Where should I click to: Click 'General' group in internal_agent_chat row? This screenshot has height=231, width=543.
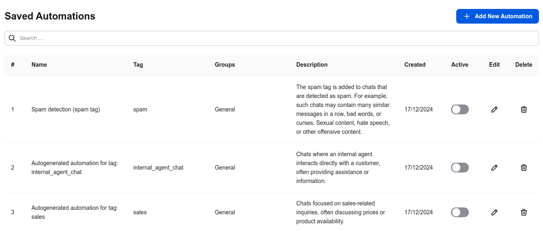pyautogui.click(x=225, y=168)
